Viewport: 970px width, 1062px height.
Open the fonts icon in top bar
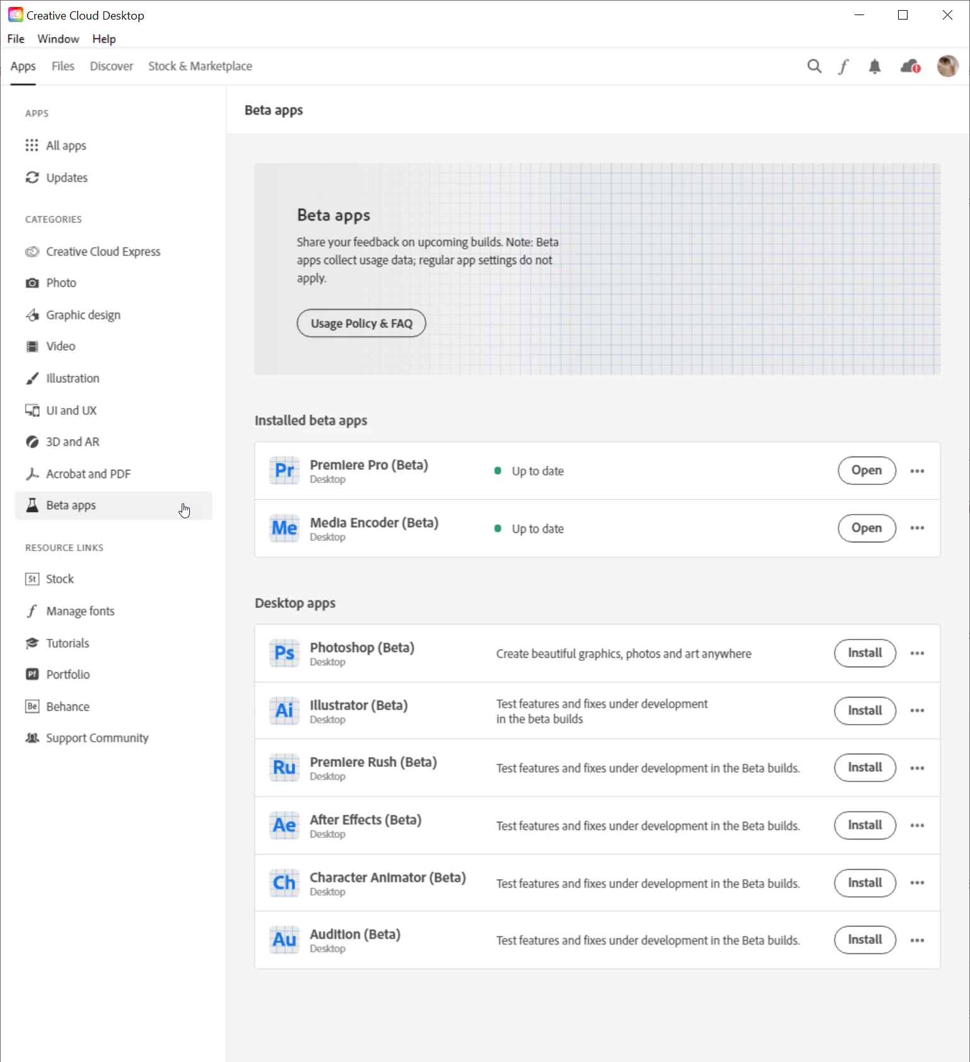click(844, 66)
